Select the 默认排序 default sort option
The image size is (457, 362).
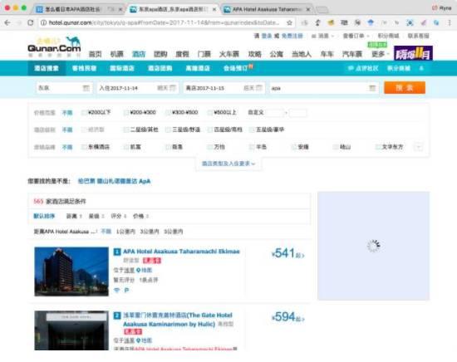[44, 216]
